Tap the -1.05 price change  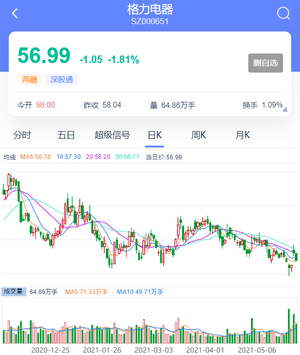(x=91, y=60)
